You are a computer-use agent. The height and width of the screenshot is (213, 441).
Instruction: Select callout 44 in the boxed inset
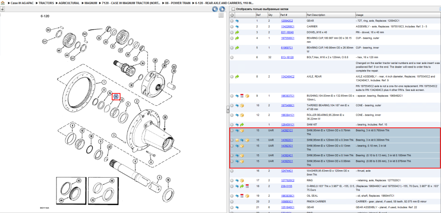61,201
